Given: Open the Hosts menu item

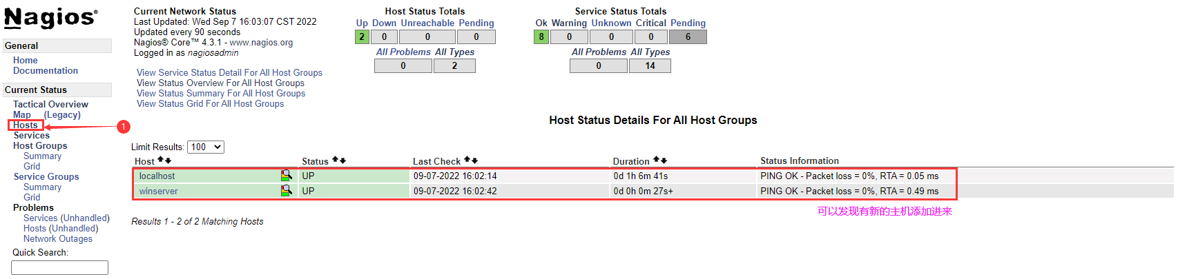Looking at the screenshot, I should (x=26, y=125).
